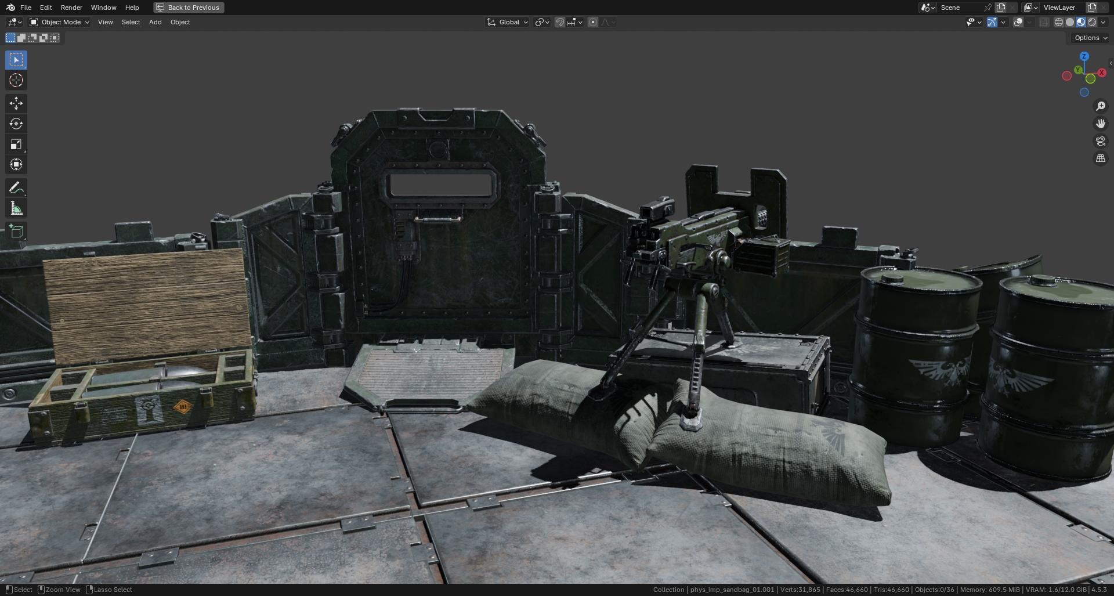Browse view layers dropdown icon

coord(1031,8)
